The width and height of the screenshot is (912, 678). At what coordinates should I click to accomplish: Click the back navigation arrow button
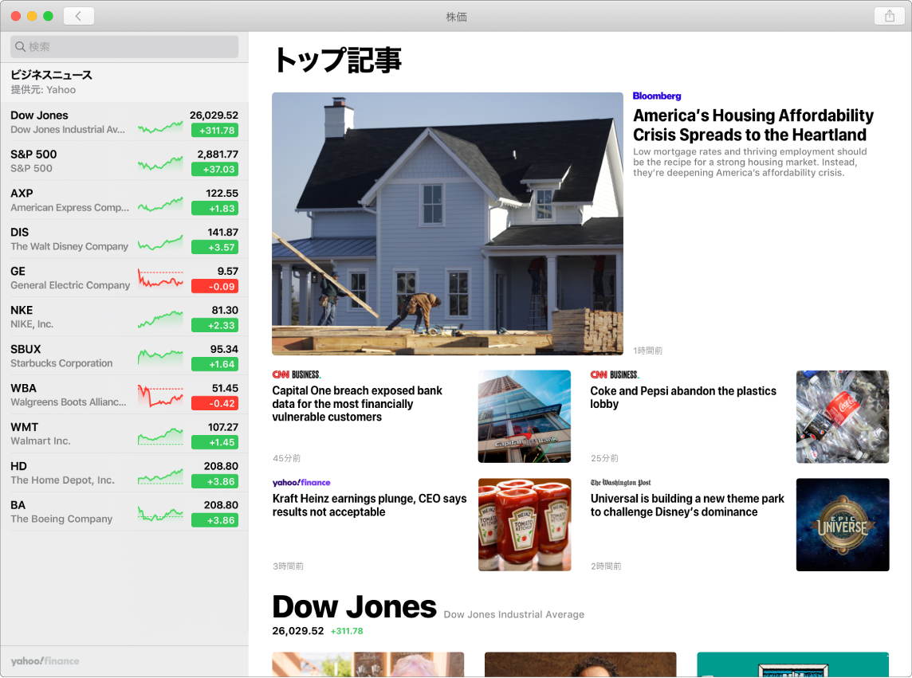click(x=78, y=15)
